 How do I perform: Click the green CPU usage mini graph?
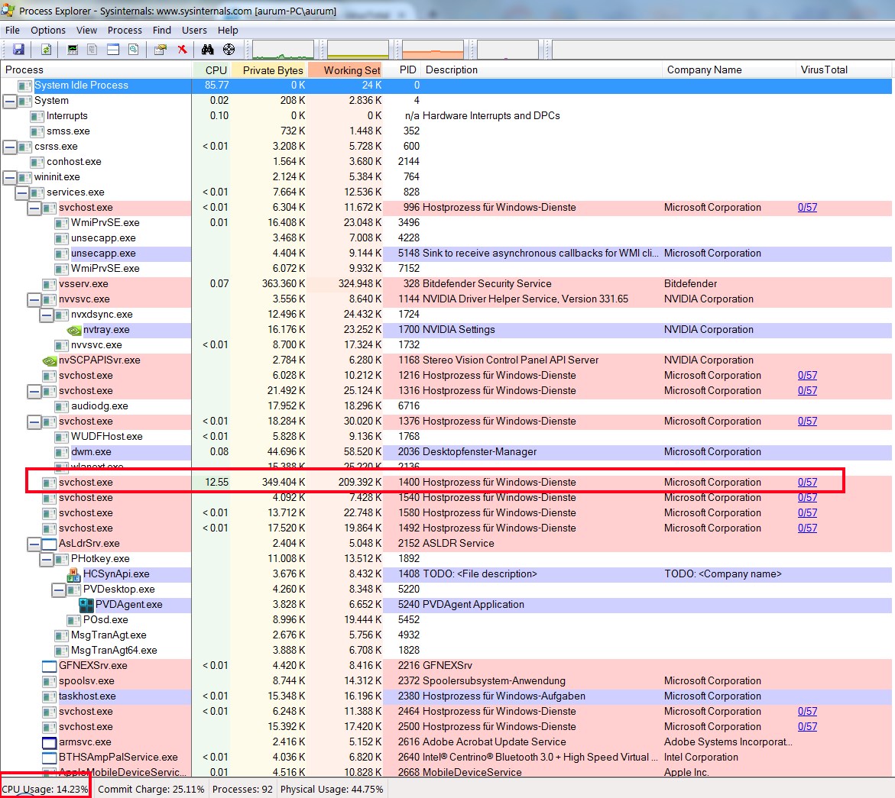(283, 50)
